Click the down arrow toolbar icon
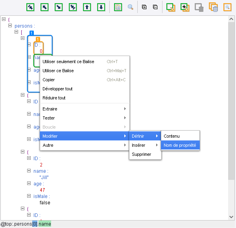This screenshot has width=236, height=228. pyautogui.click(x=101, y=7)
